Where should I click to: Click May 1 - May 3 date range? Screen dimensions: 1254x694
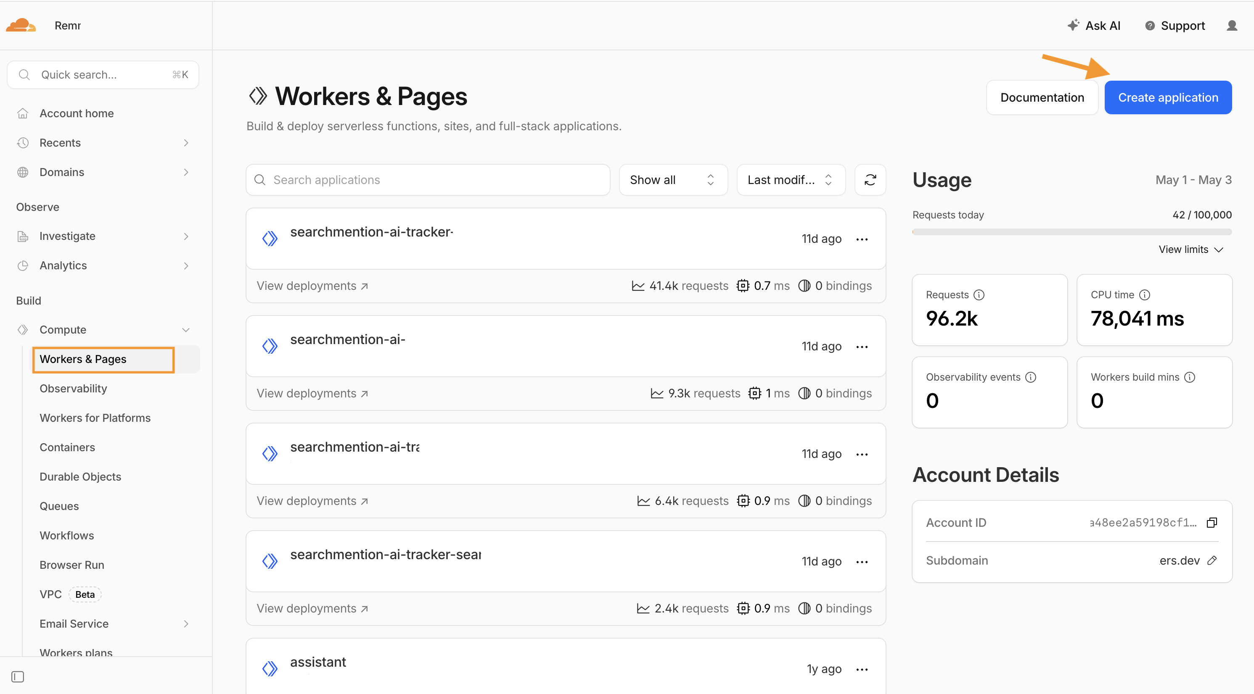coord(1193,180)
